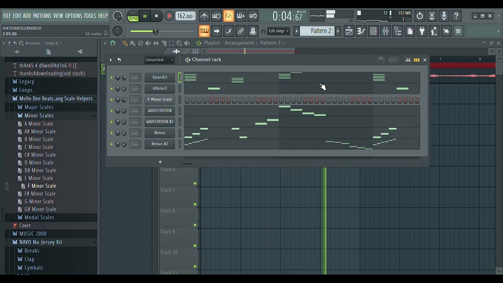Select the Xpand!2 channel button

tap(160, 77)
